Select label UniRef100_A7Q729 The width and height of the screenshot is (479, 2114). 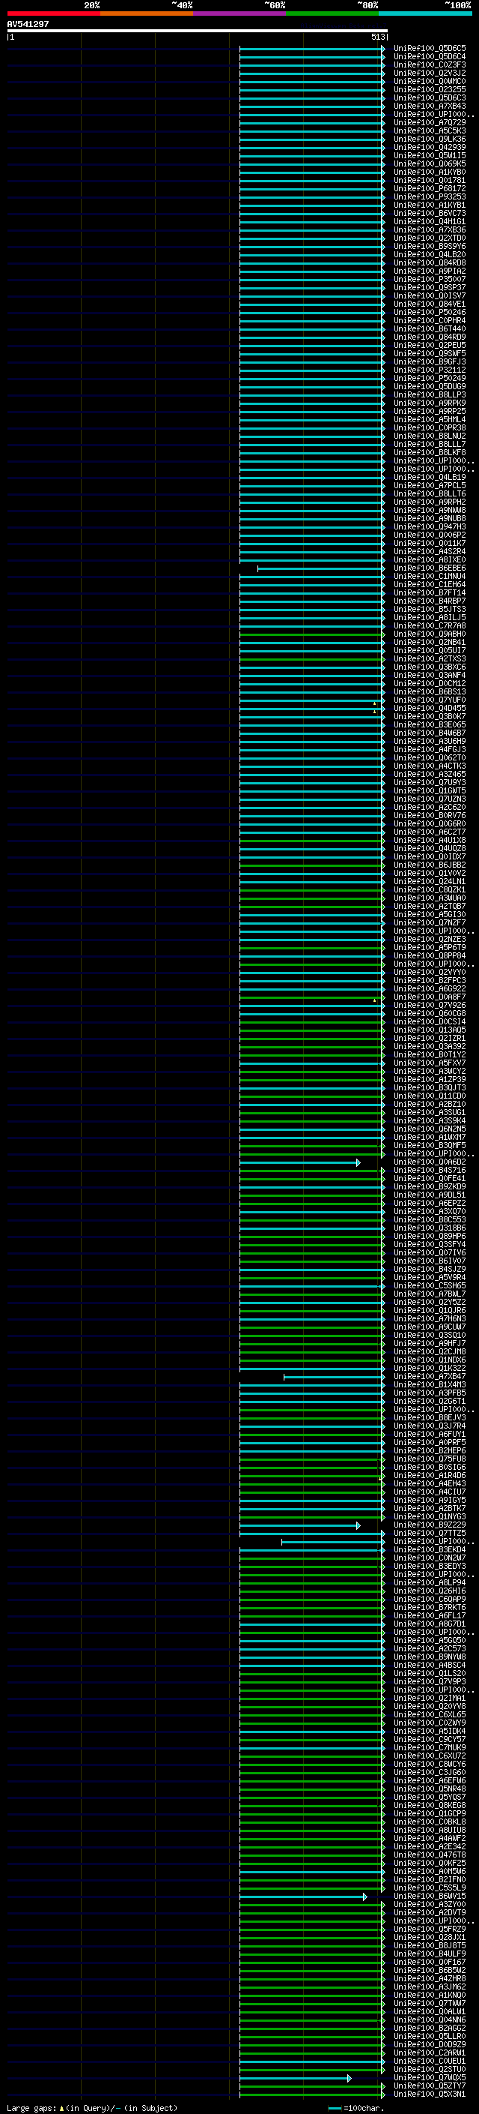pos(429,122)
